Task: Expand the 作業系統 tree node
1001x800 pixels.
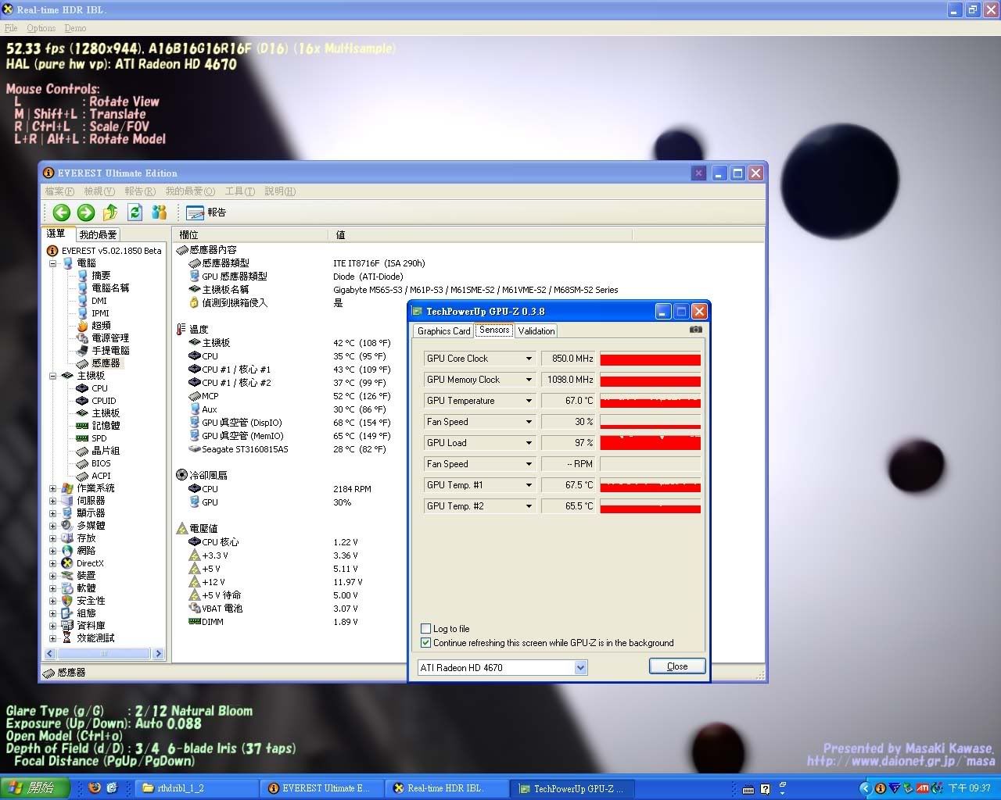Action: [x=53, y=488]
